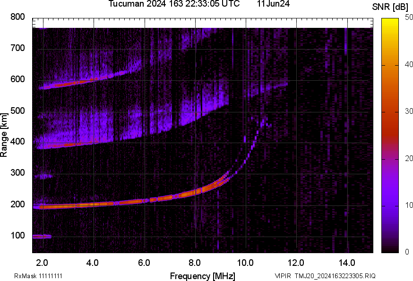
Task: Click the colorbar value 40
Action: tap(409, 64)
